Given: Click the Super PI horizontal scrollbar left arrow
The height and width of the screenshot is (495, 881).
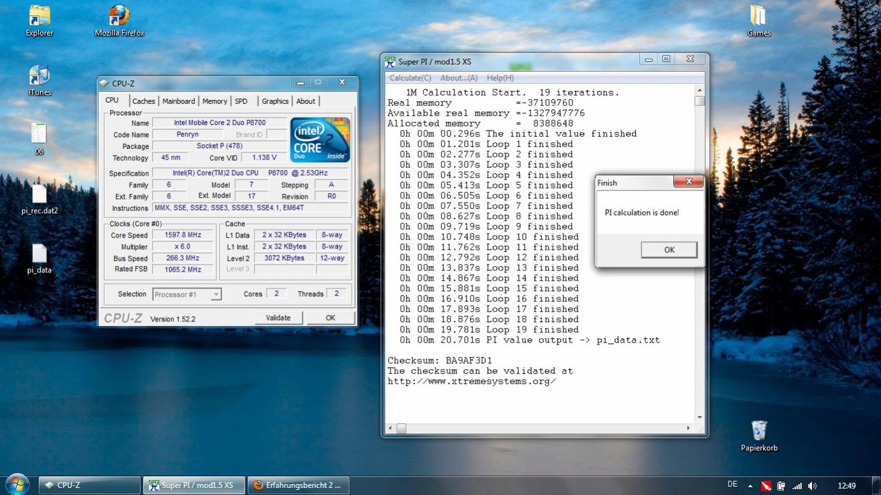Looking at the screenshot, I should tap(389, 428).
